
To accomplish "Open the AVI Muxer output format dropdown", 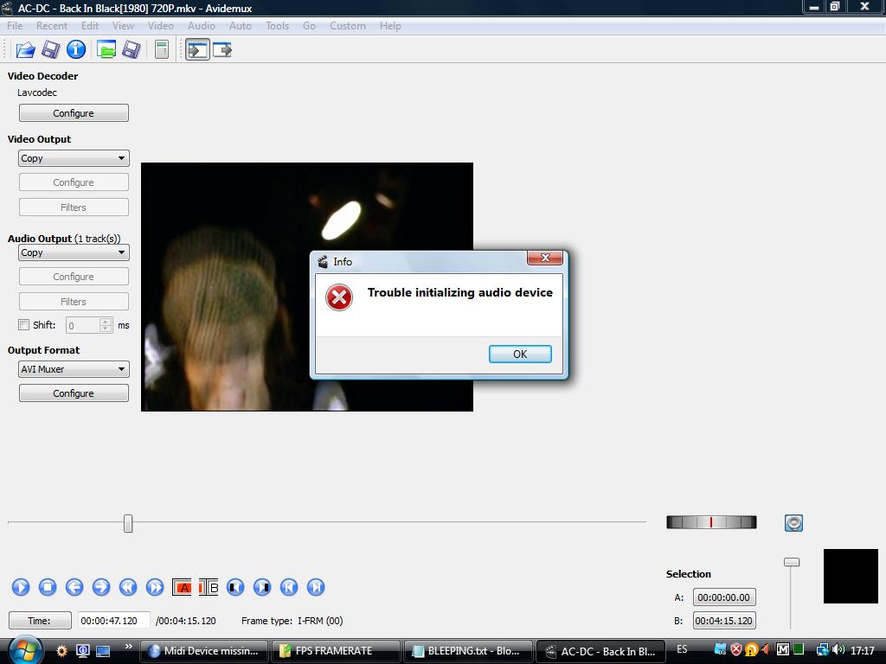I will point(74,369).
